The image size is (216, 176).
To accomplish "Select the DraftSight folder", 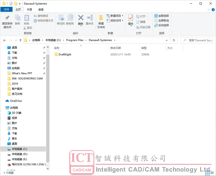I will click(65, 54).
